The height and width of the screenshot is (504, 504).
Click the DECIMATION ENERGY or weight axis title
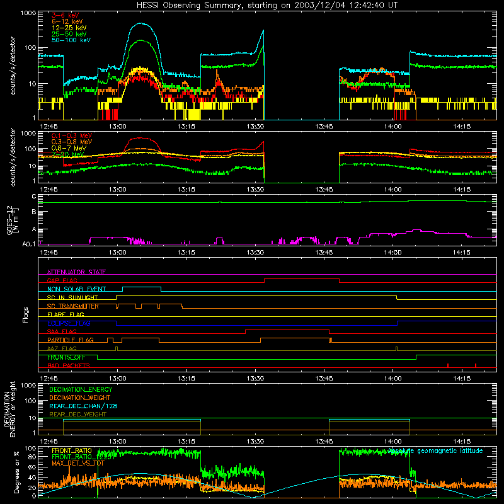pos(9,409)
